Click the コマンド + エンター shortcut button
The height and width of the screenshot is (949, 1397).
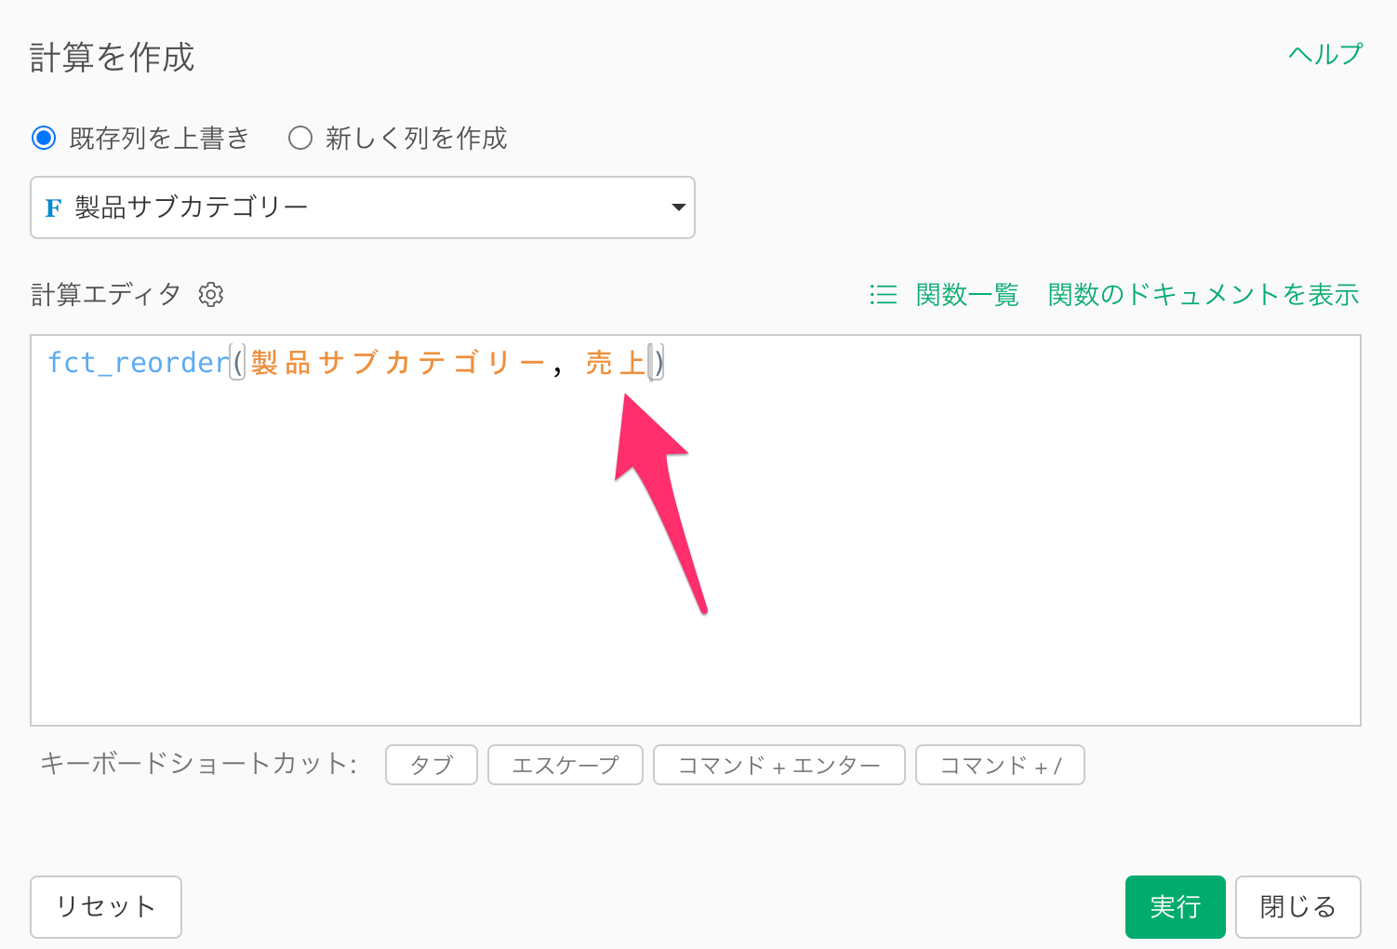(x=778, y=765)
